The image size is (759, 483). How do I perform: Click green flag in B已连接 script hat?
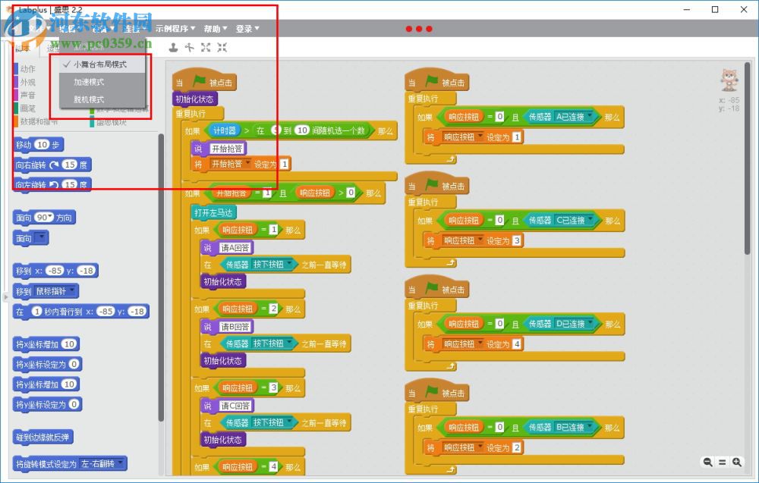(x=431, y=391)
